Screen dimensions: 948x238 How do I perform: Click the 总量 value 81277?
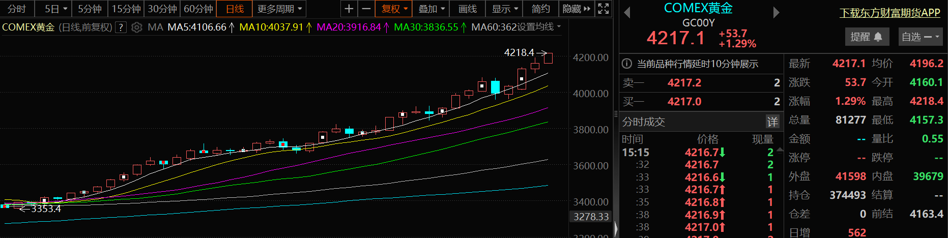(851, 120)
